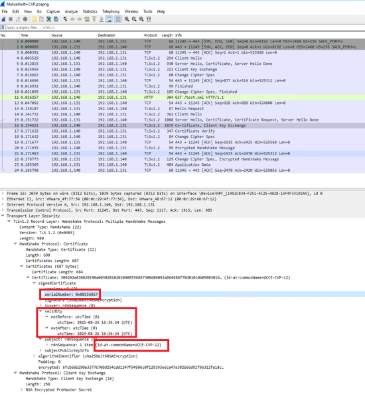This screenshot has height=398, width=365.
Task: Collapse the Transport Layer Security row
Action: point(3,216)
